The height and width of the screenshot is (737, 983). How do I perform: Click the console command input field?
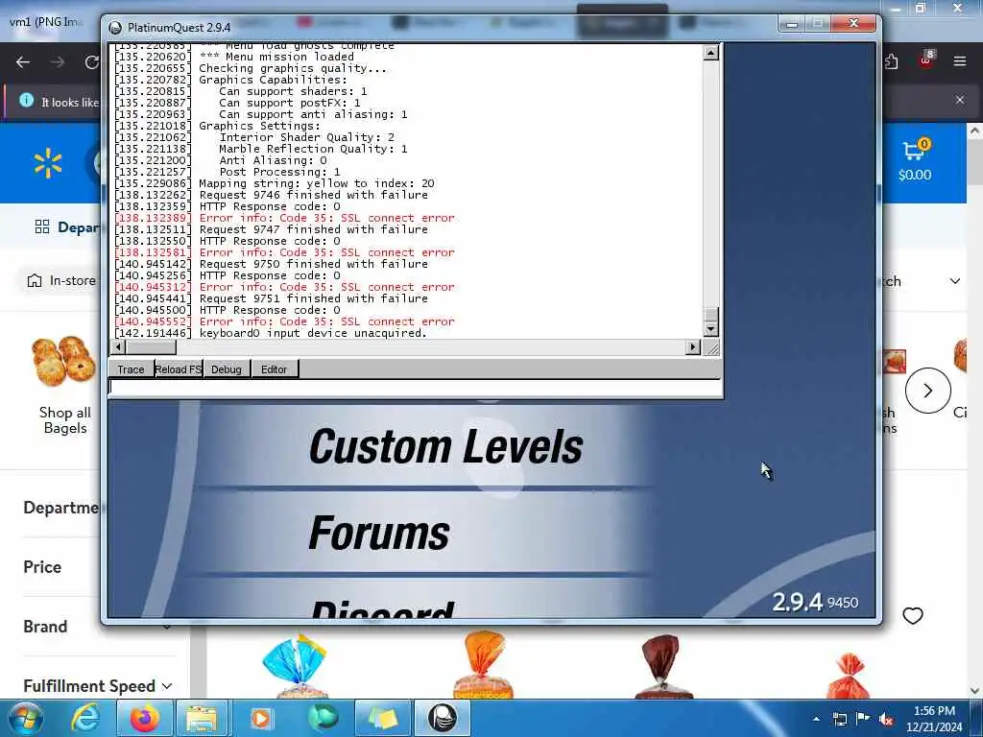(x=415, y=388)
